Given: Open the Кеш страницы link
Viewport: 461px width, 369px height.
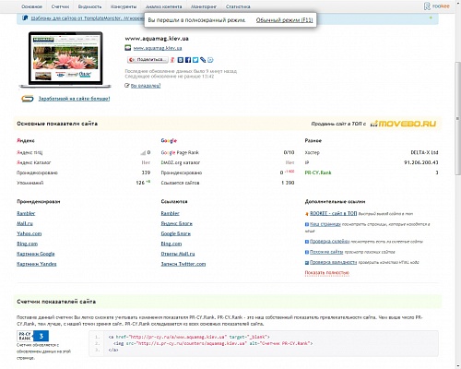Looking at the screenshot, I should [325, 224].
